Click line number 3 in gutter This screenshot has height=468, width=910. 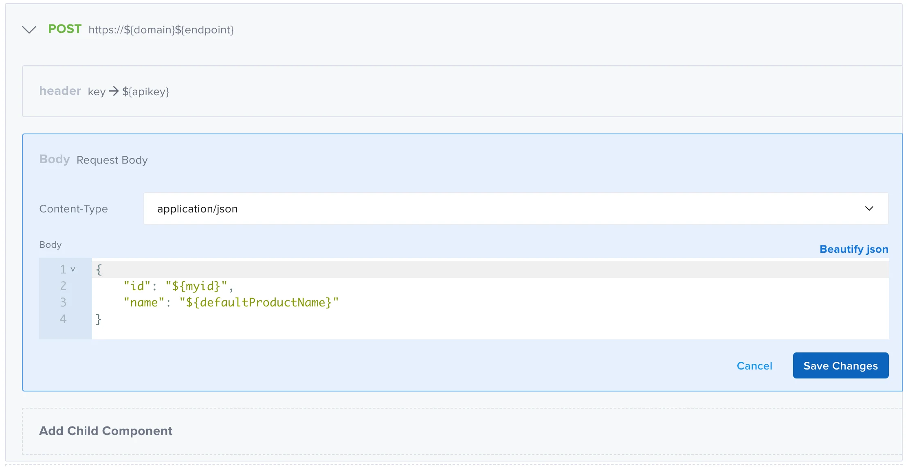tap(63, 302)
